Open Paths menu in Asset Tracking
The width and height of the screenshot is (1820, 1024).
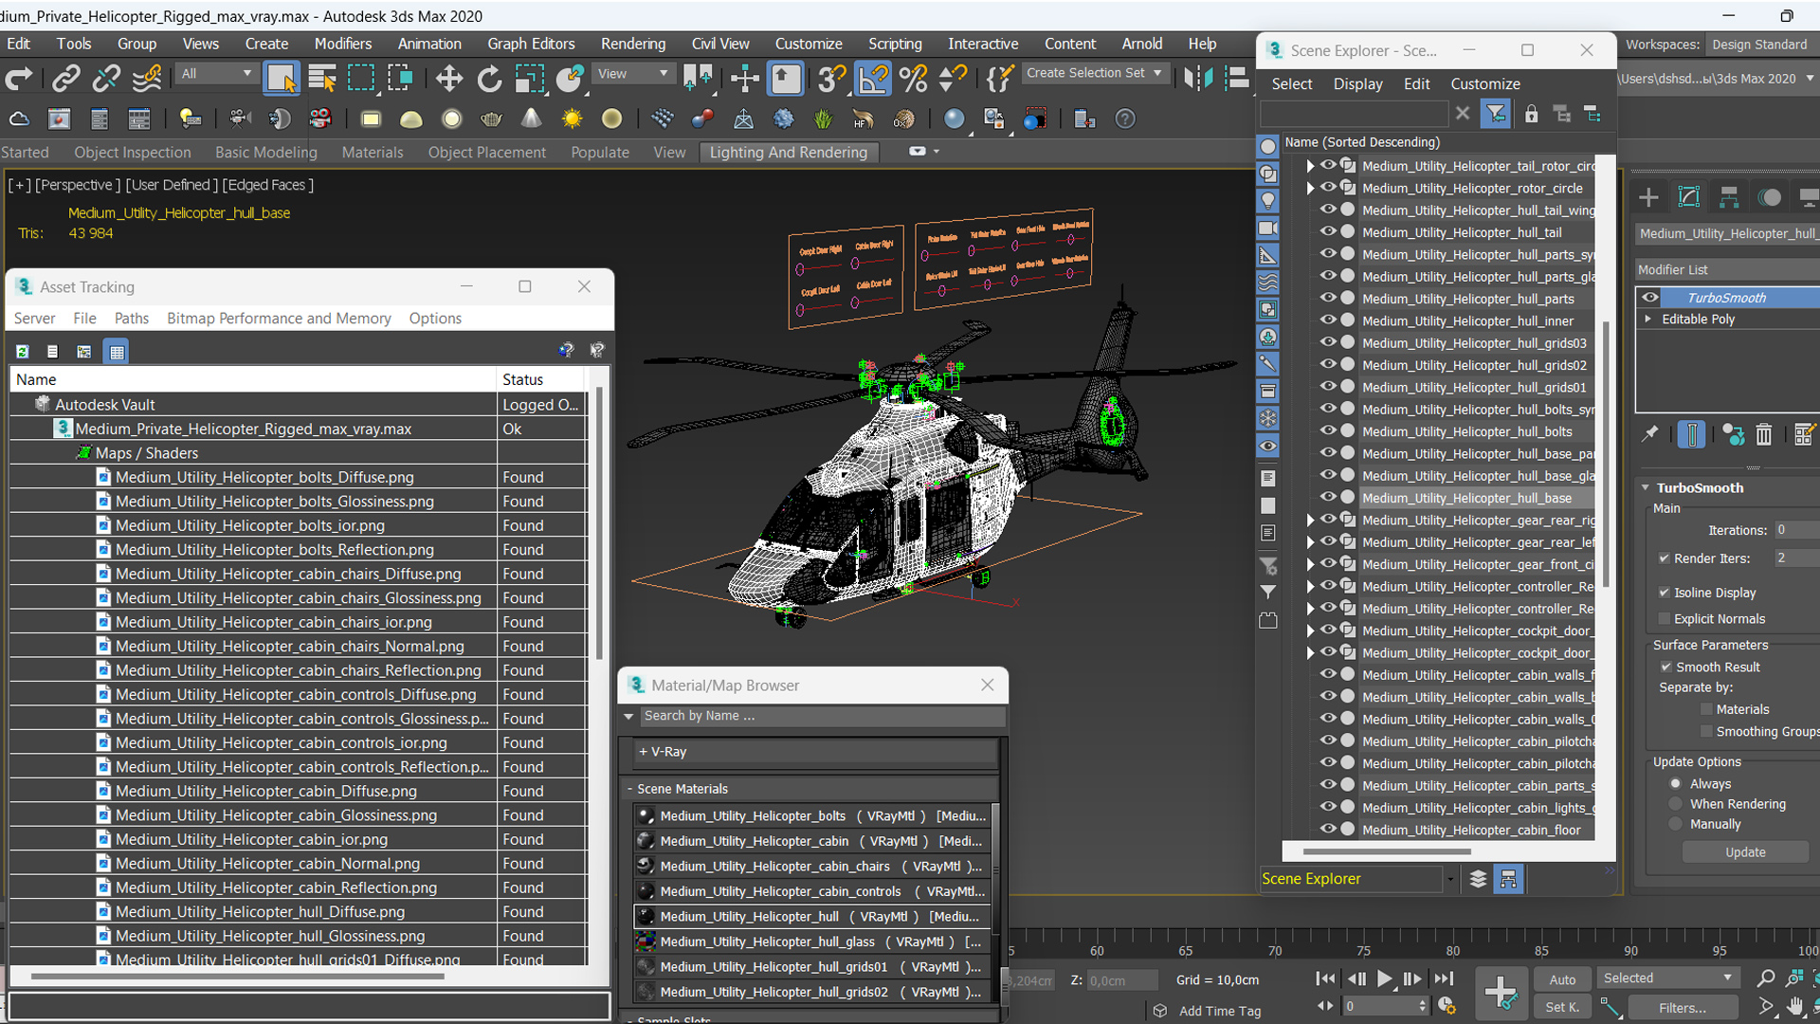click(131, 319)
